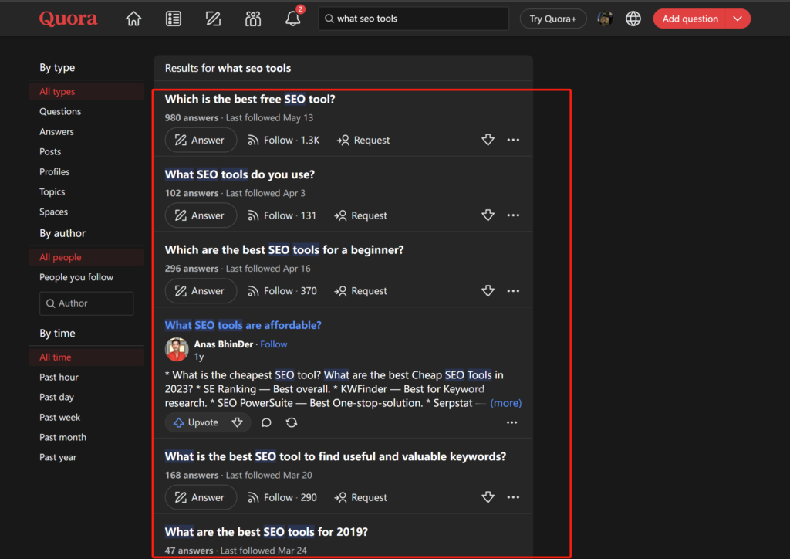Viewport: 790px width, 559px height.
Task: Downvote the 'best free SEO tool' question
Action: tap(488, 140)
